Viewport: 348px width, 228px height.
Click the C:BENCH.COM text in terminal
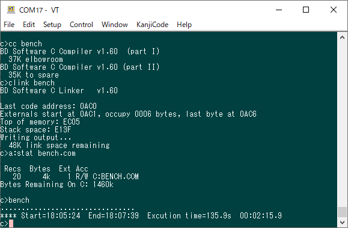pos(115,176)
